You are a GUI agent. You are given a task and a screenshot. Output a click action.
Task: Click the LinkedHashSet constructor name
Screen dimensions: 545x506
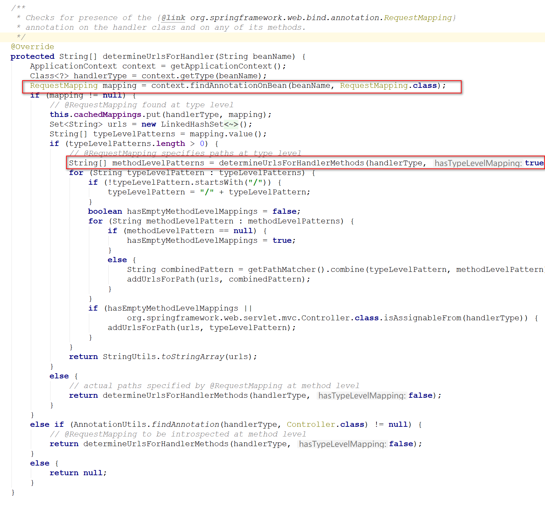tap(192, 124)
